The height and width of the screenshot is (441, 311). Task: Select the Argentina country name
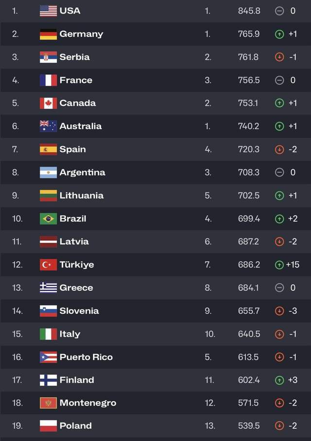tap(82, 172)
